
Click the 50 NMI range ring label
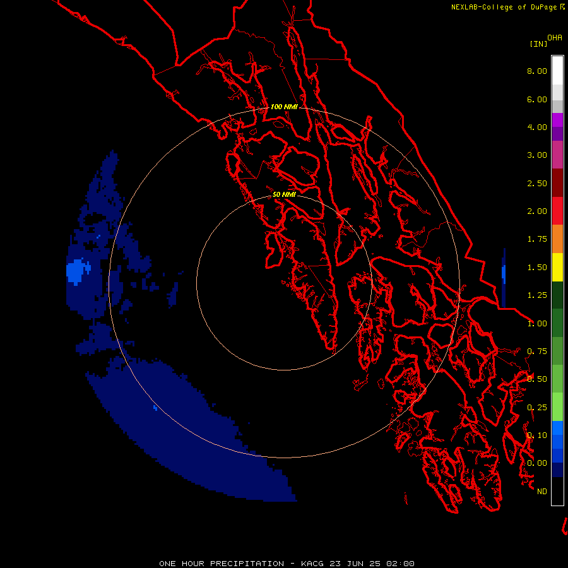point(284,194)
